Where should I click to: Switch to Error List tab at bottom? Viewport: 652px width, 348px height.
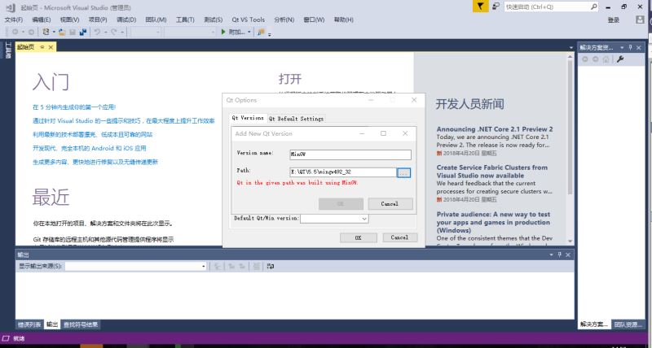(29, 324)
